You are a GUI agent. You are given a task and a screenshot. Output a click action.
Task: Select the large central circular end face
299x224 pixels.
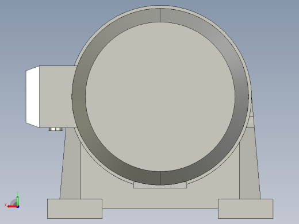tap(160, 96)
